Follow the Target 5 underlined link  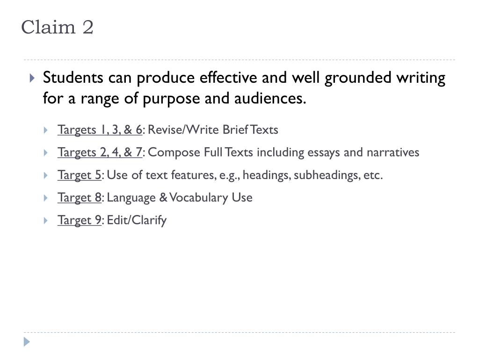(x=79, y=175)
